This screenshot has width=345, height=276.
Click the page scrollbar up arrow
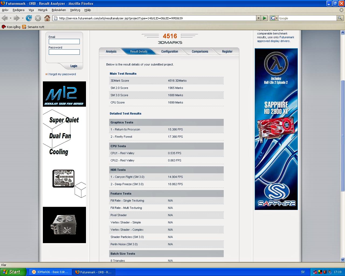343,32
